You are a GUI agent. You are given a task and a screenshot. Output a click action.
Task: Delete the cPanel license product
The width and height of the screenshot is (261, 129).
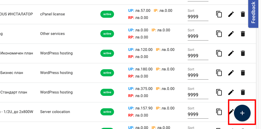coord(243,14)
